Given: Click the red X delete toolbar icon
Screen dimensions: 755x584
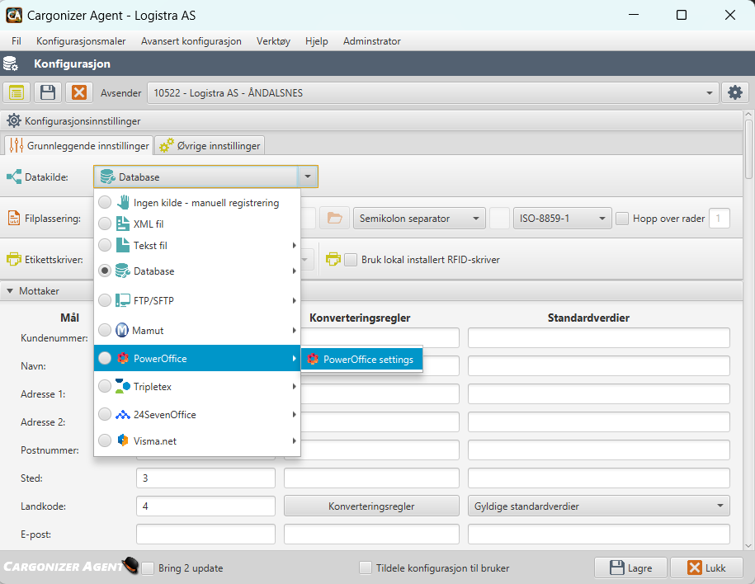Looking at the screenshot, I should tap(79, 92).
